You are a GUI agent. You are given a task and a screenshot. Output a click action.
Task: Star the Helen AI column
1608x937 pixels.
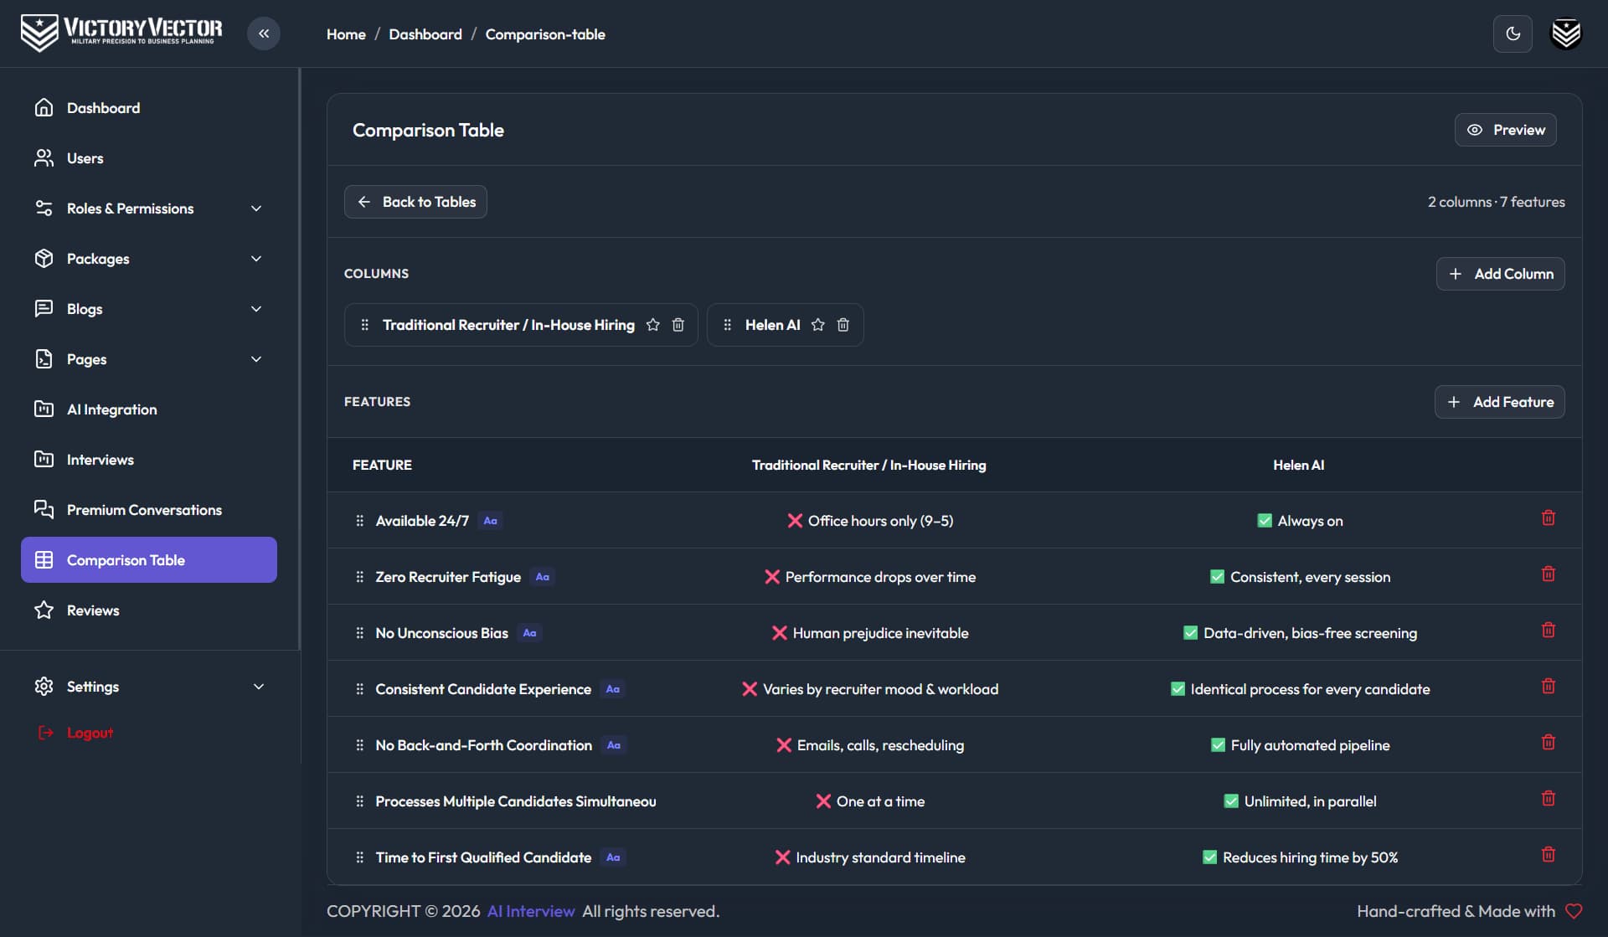[x=818, y=325]
